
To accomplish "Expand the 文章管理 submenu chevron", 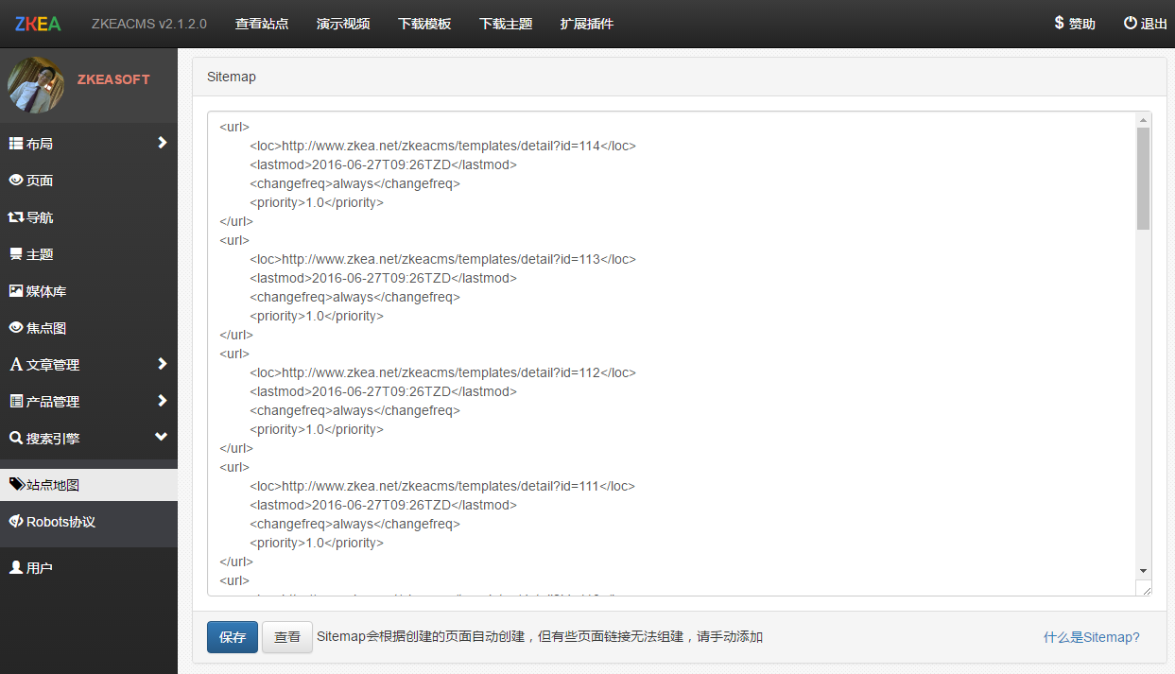I will pyautogui.click(x=162, y=364).
